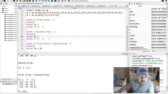The width and height of the screenshot is (168, 94).
Task: Open numpy049.py in the file tree
Action: point(10,40)
